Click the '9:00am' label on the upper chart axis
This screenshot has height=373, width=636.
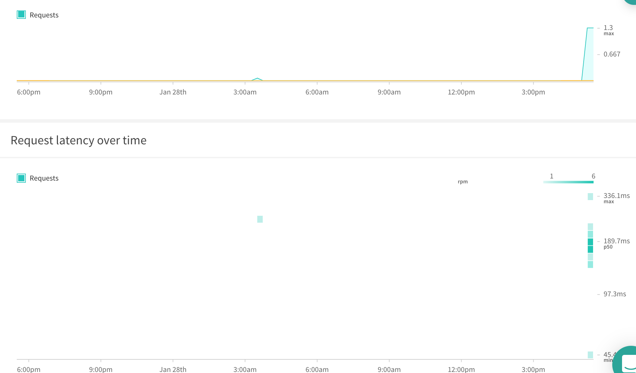point(389,92)
